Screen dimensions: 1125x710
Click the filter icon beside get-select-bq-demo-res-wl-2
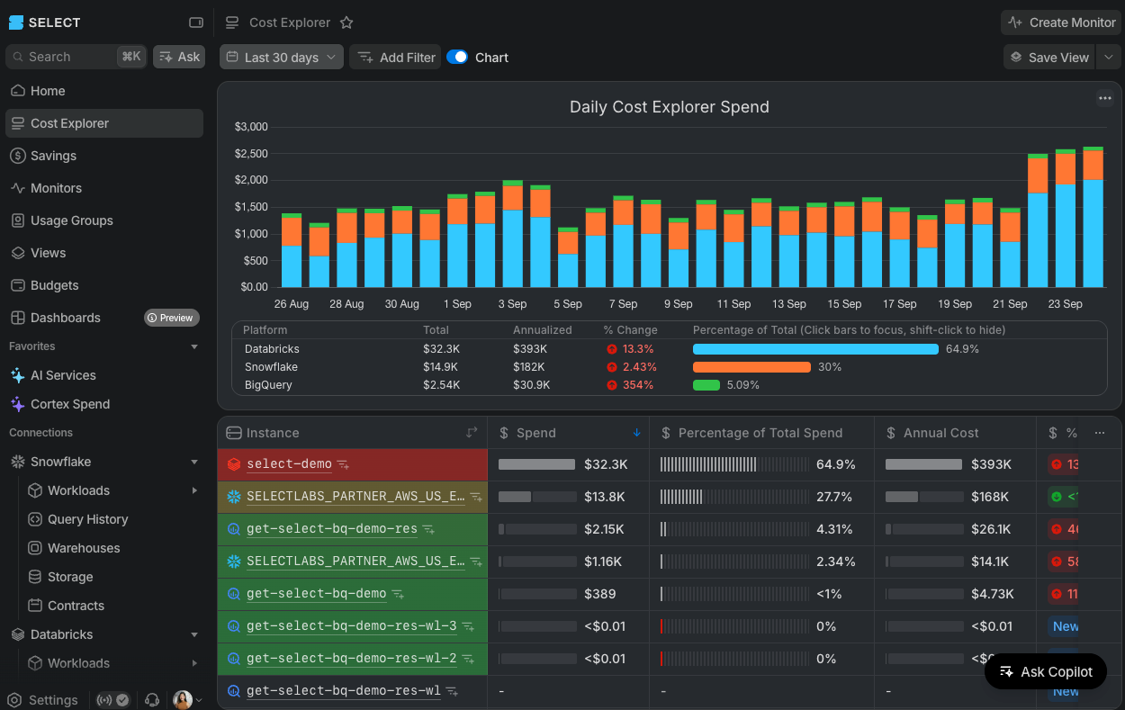[x=468, y=659]
